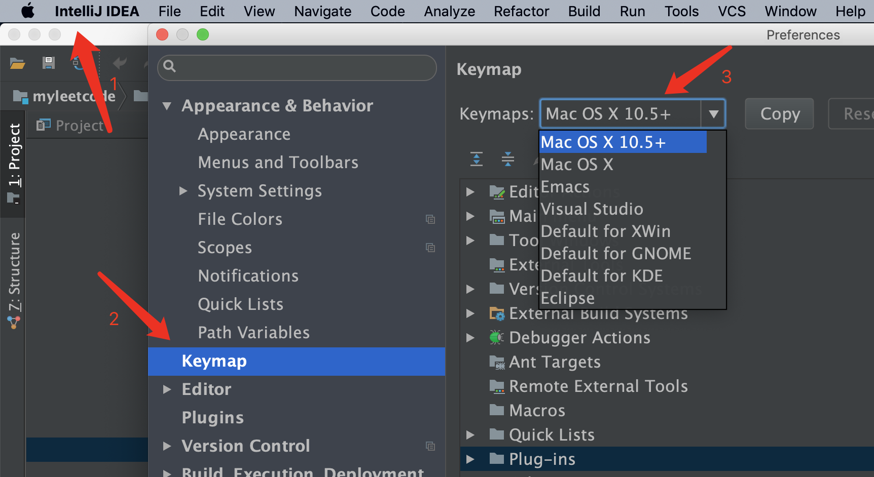Open the File Colors settings
This screenshot has width=874, height=477.
(x=240, y=219)
